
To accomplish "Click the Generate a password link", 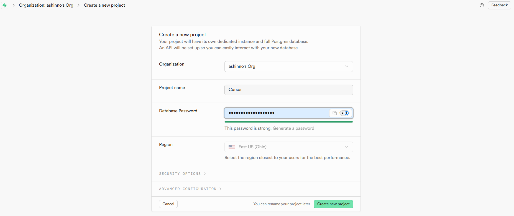I will 293,128.
